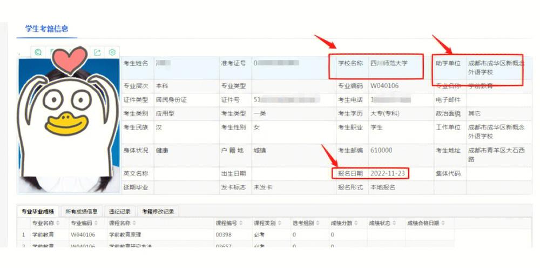Click the 考生民族 value 汉
540x270 pixels.
[159, 127]
